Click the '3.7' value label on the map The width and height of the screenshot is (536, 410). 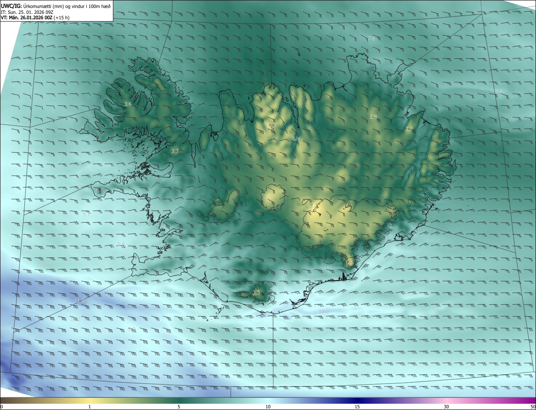pyautogui.click(x=175, y=151)
